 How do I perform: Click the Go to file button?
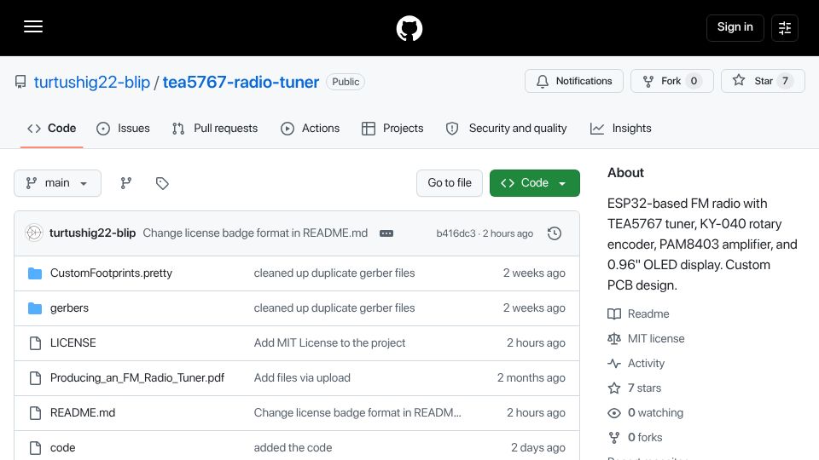(x=450, y=183)
